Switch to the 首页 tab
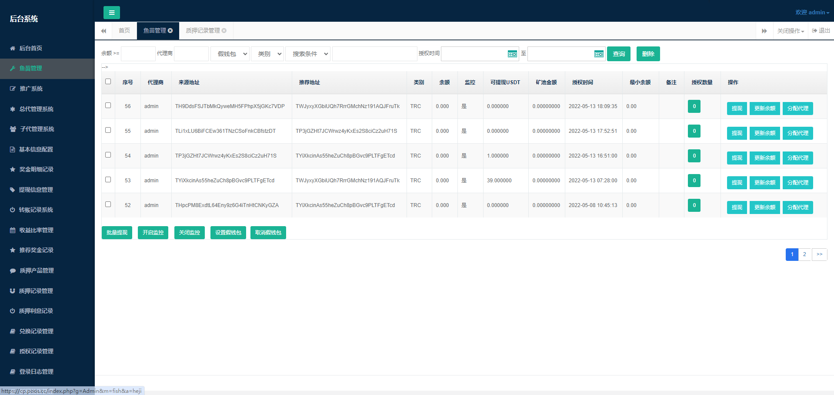Image resolution: width=834 pixels, height=395 pixels. coord(124,30)
